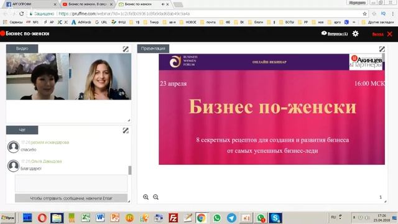This screenshot has height=224, width=398.
Task: Click the send message hint button
Action: pyautogui.click(x=71, y=198)
